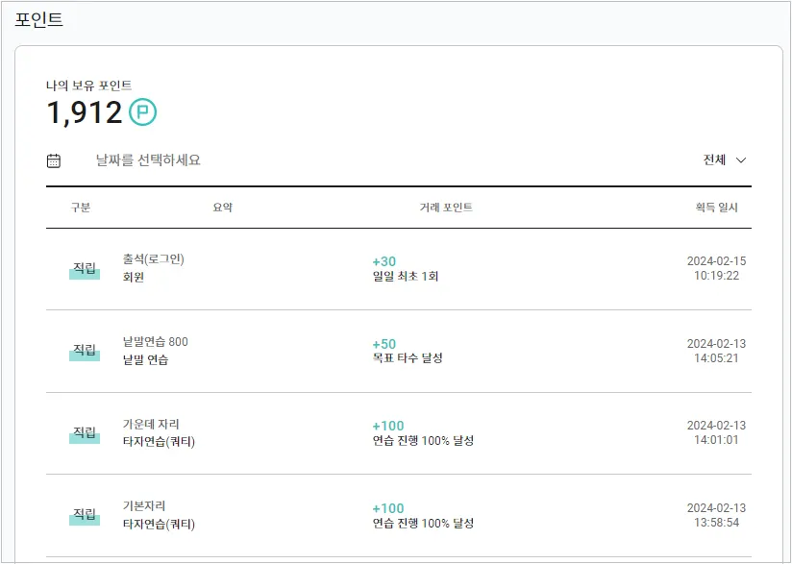792x564 pixels.
Task: Click the 적립 badge in 낱말연습 800 row
Action: coord(85,351)
